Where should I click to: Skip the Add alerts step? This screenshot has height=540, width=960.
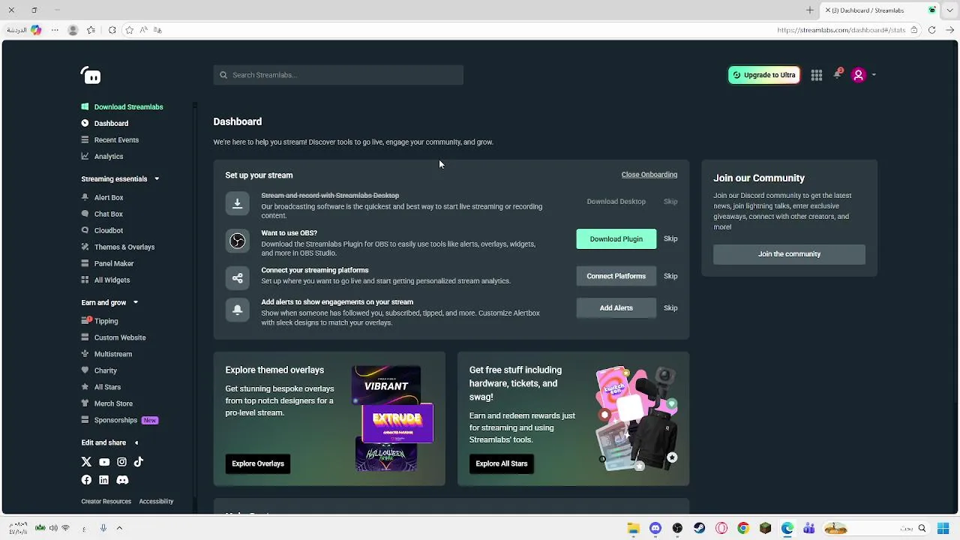(670, 307)
